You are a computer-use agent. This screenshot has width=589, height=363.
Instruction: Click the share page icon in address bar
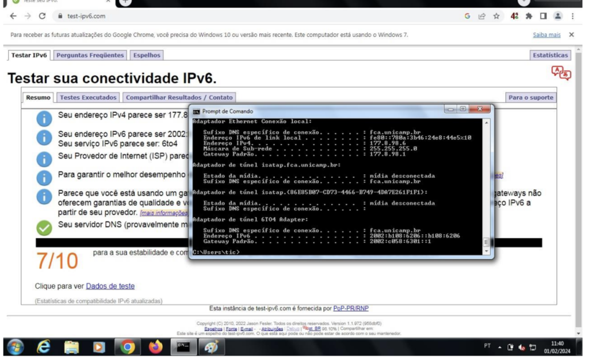[482, 16]
